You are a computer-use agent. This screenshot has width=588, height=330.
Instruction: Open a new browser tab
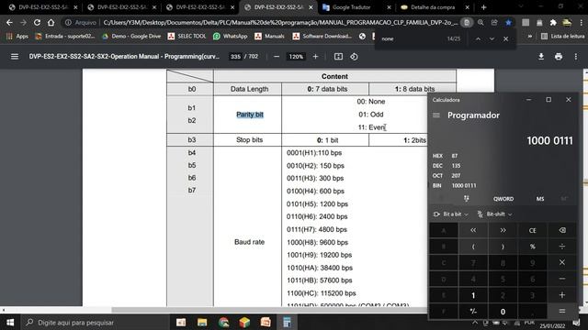point(483,7)
